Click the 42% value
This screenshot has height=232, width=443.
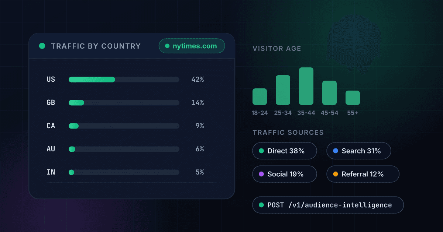point(198,80)
